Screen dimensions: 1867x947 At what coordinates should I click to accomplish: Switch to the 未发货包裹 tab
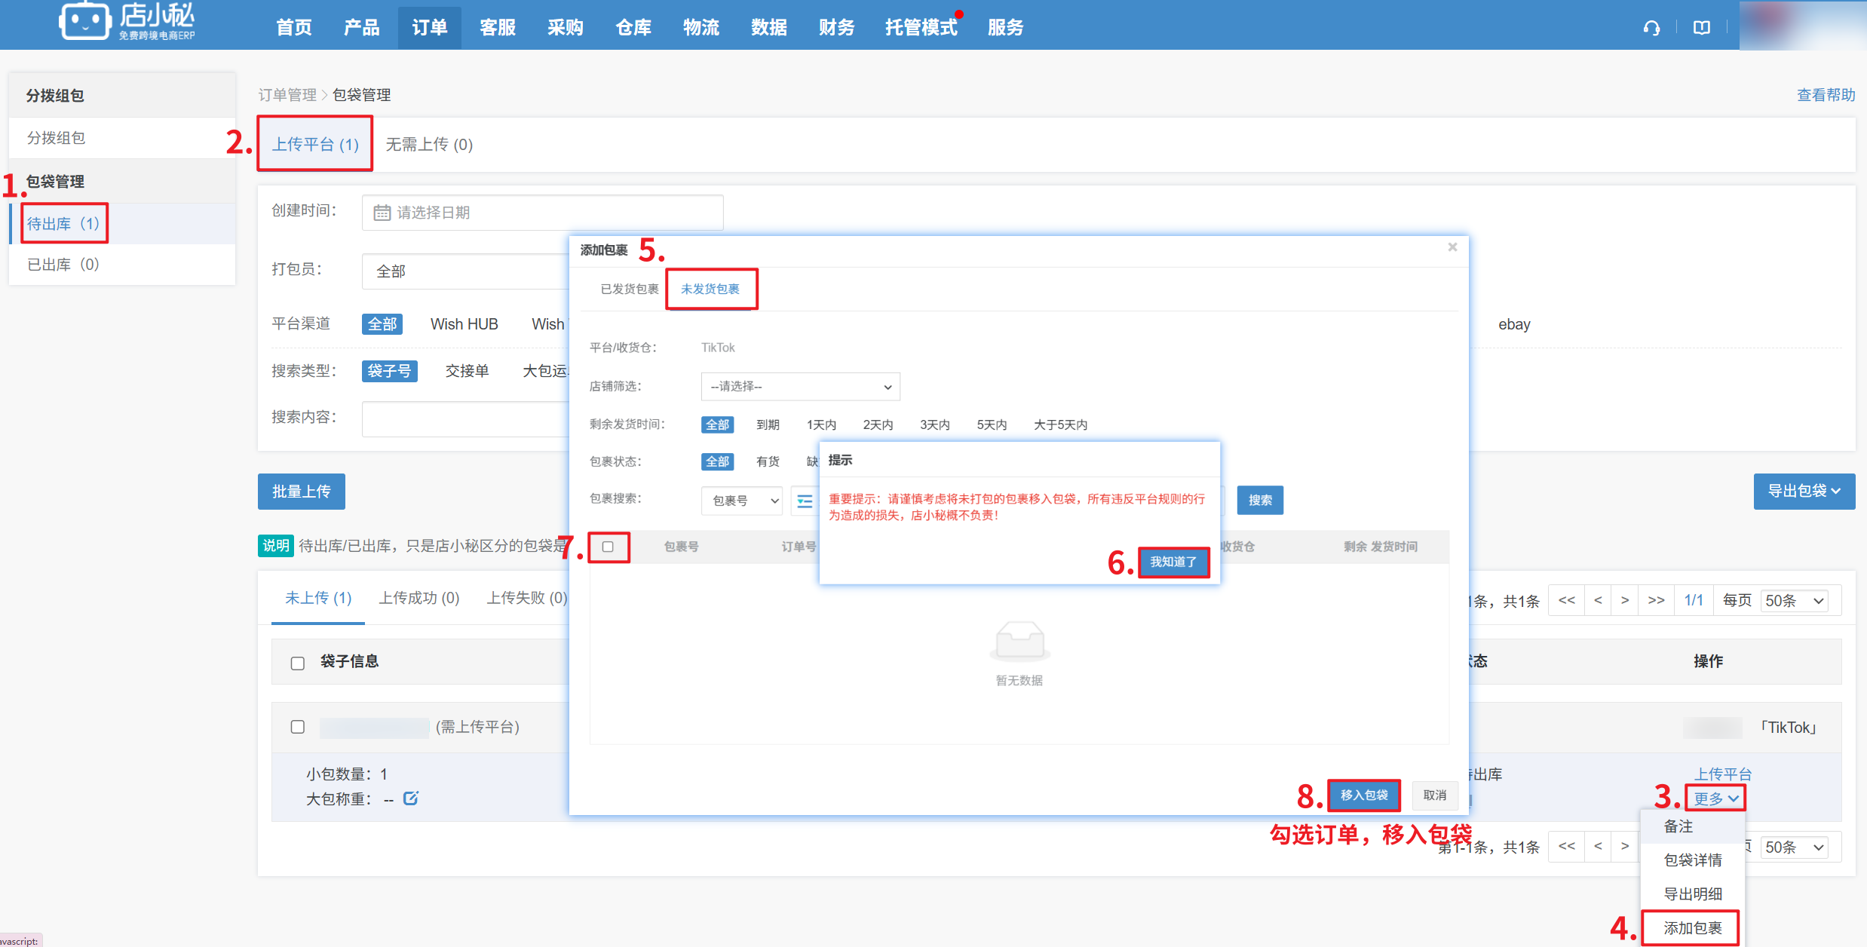[710, 289]
